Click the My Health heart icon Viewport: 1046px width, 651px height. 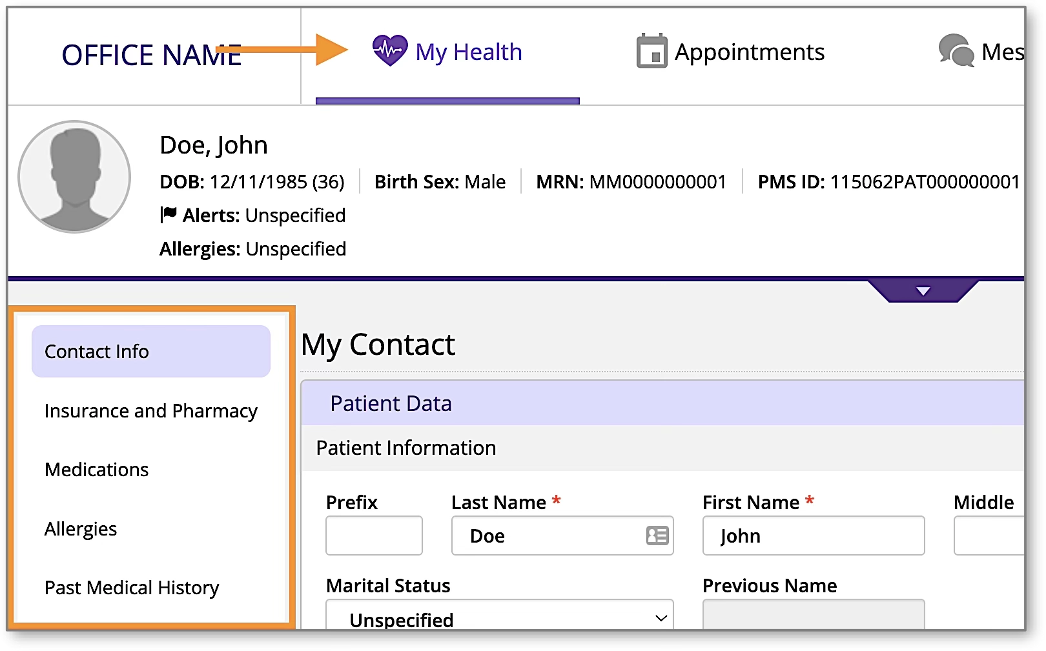pyautogui.click(x=390, y=50)
